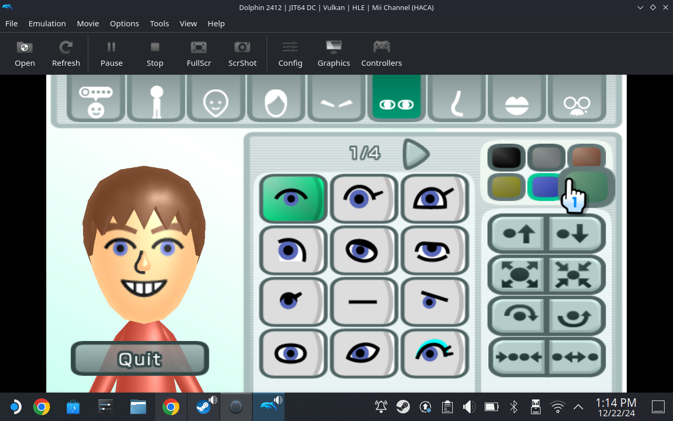
Task: Switch to the face shape tab
Action: click(x=216, y=98)
